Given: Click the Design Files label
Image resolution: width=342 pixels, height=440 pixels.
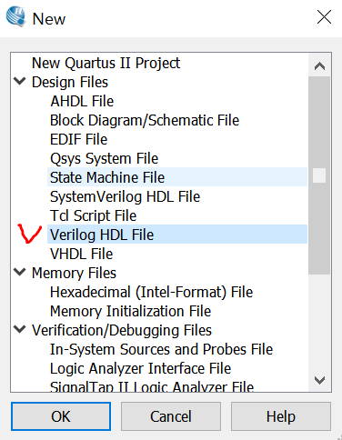Looking at the screenshot, I should [70, 82].
